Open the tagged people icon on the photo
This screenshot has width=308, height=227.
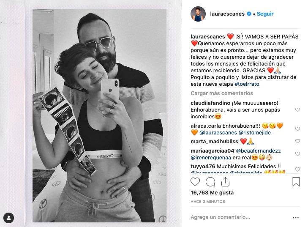[8, 218]
